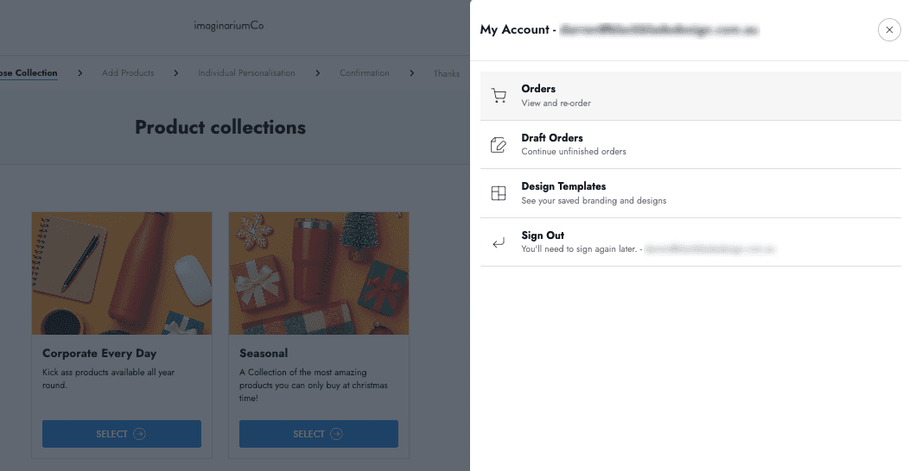
Task: Click the Draft Orders pencil icon
Action: click(499, 145)
